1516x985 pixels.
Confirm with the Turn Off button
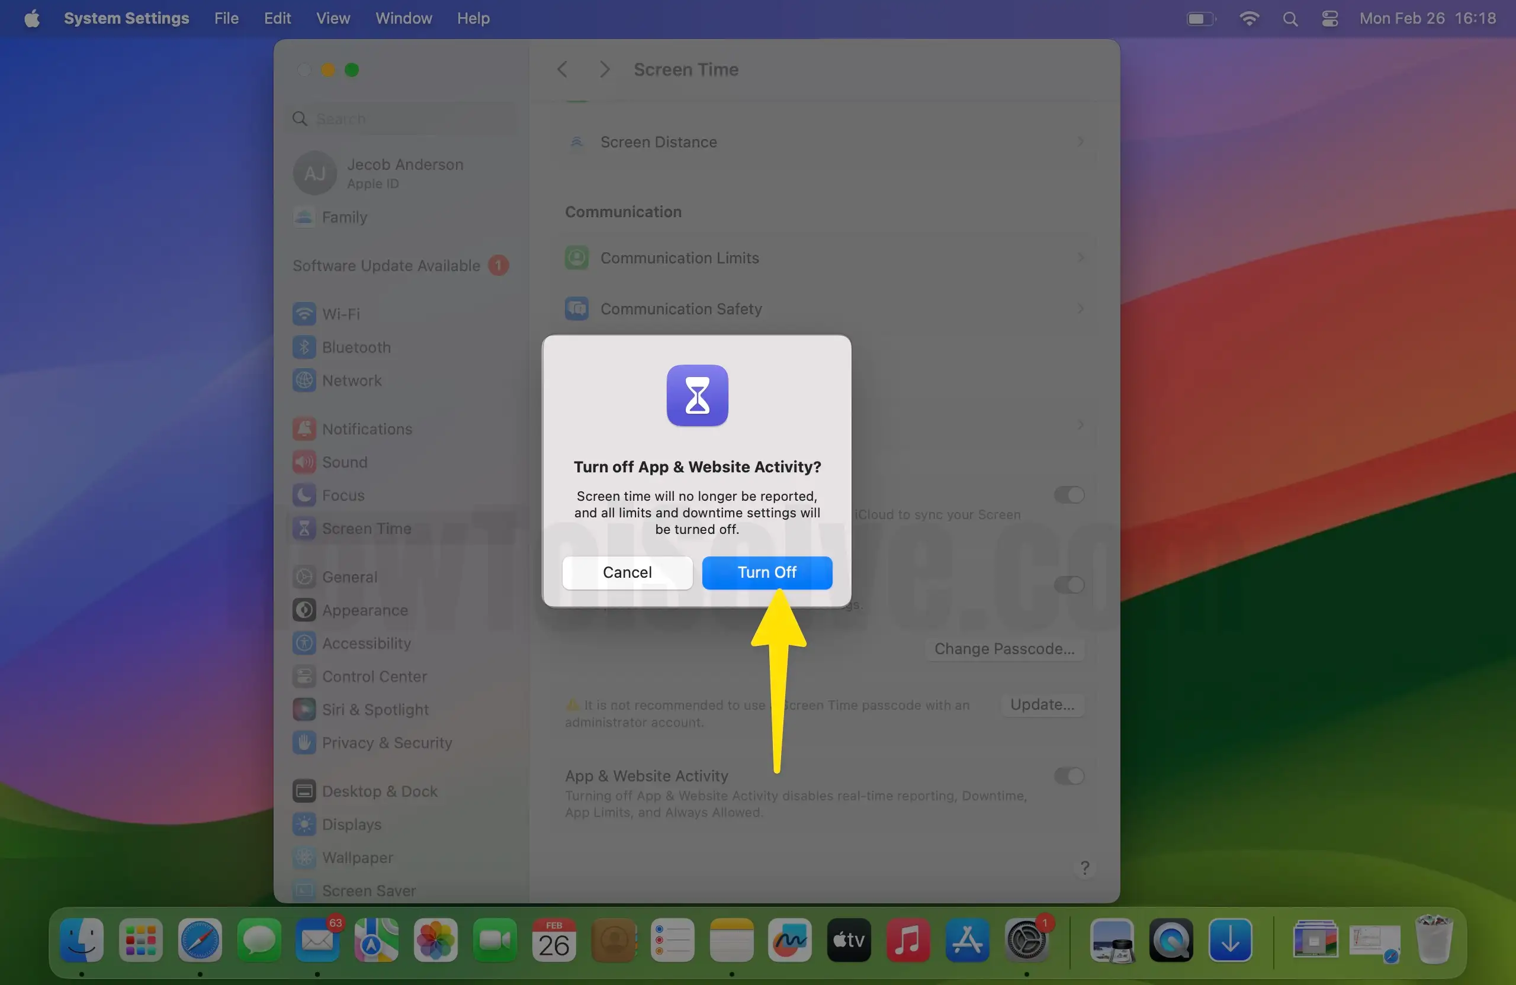pos(766,572)
